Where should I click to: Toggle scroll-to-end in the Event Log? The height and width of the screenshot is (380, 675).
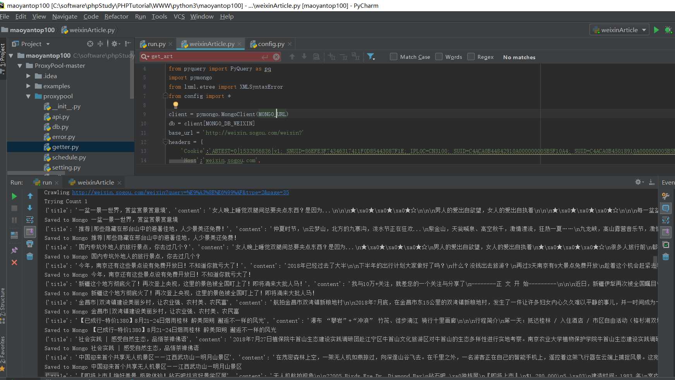click(x=666, y=232)
